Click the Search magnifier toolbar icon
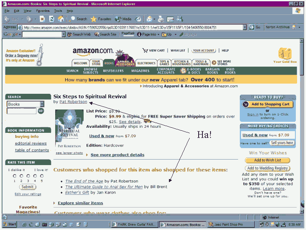 click(72, 19)
